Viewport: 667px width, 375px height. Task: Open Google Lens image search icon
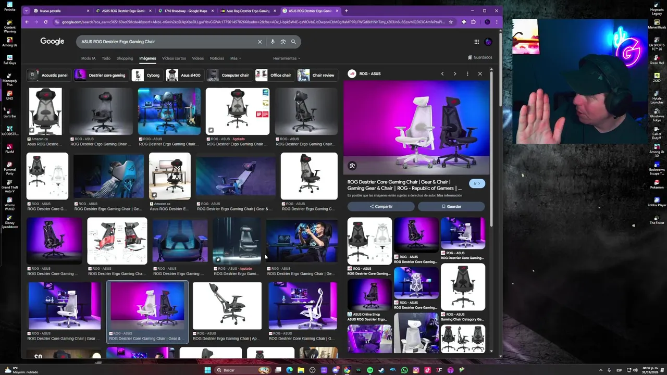click(283, 42)
